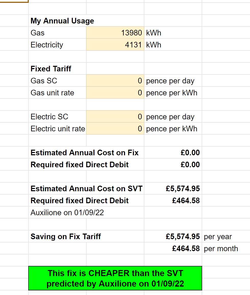
Task: Select the per month saving amount
Action: click(186, 249)
